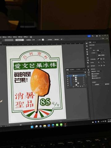Click 文件設定 button in the control bar

(50, 39)
